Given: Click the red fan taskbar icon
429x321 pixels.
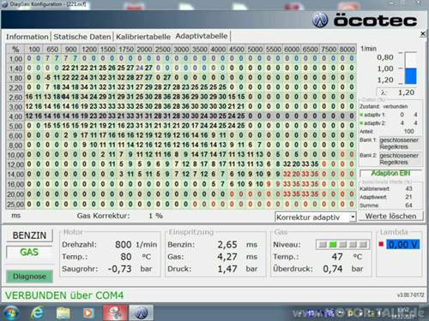Looking at the screenshot, I should coord(115,312).
